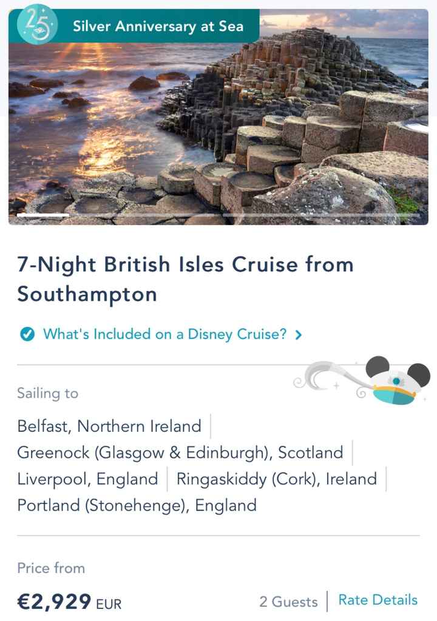Tap the Giant's Causeway cruise photo
Screen dimensions: 437x621
218,121
